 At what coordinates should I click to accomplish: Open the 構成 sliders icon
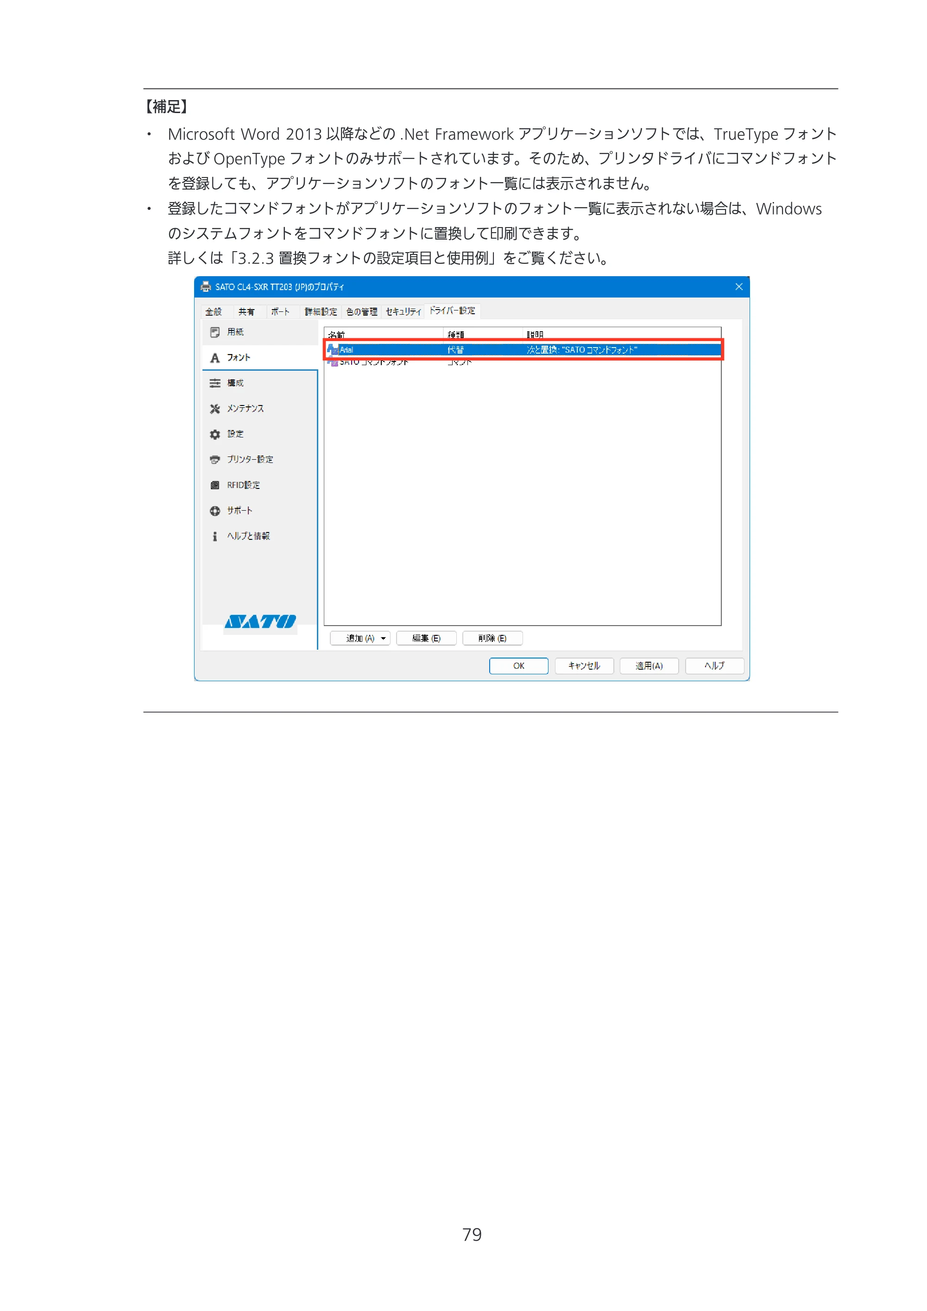pos(214,383)
